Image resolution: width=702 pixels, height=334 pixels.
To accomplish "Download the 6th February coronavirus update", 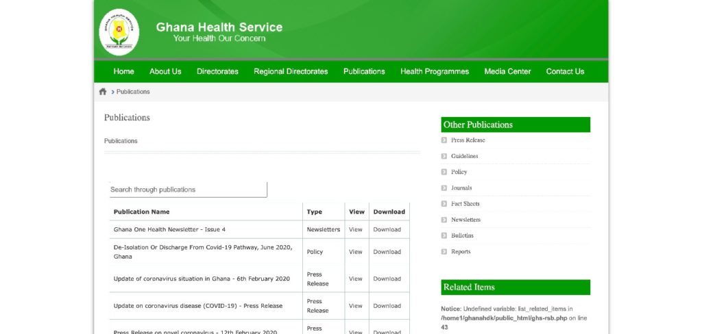I will 387,279.
